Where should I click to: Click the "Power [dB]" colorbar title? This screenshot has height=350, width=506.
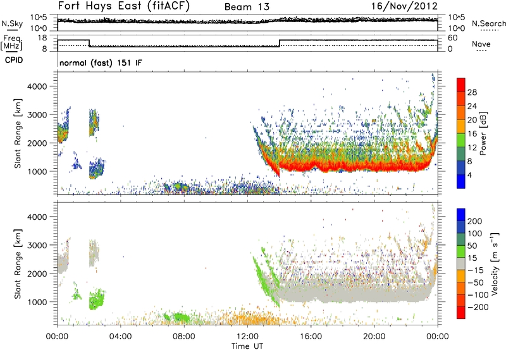[483, 133]
